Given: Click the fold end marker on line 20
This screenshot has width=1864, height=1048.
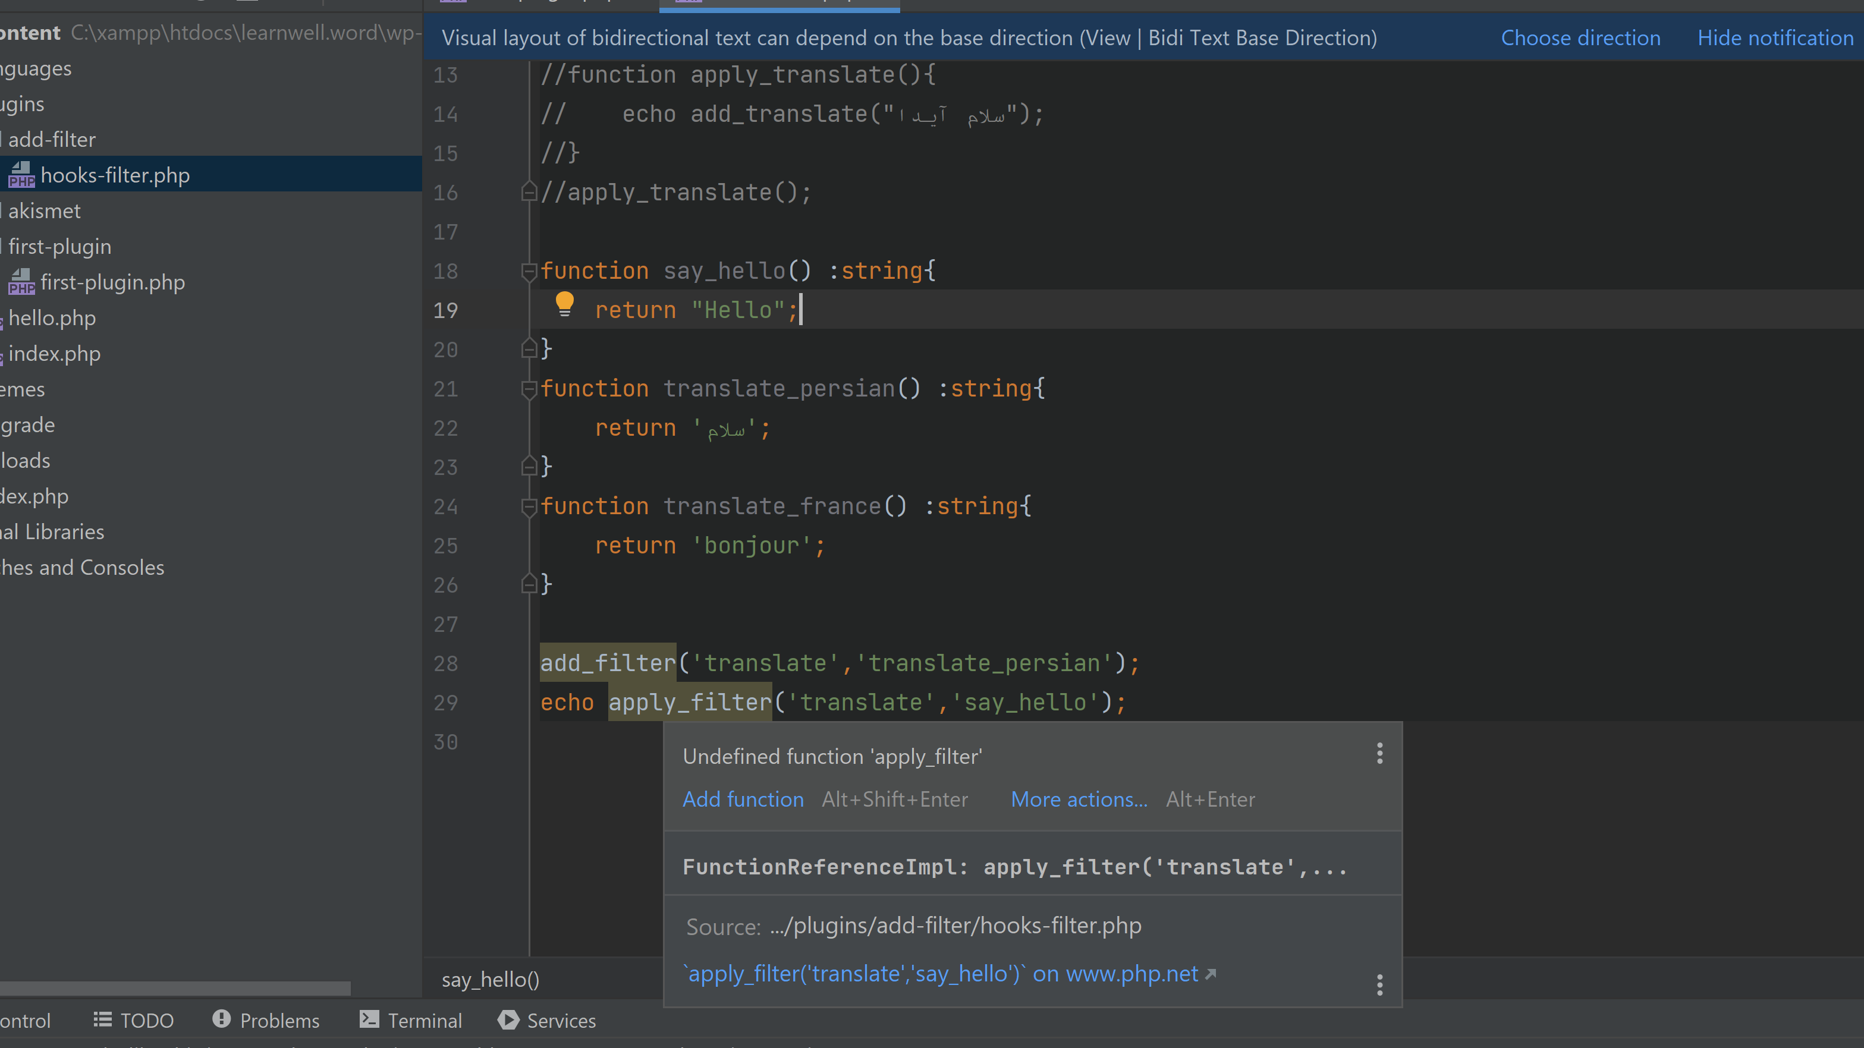Looking at the screenshot, I should click(529, 350).
